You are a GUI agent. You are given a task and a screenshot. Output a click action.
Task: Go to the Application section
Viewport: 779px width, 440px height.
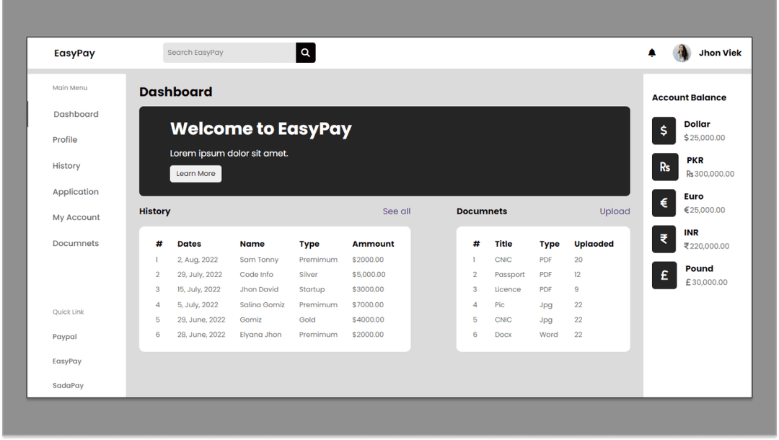(76, 192)
